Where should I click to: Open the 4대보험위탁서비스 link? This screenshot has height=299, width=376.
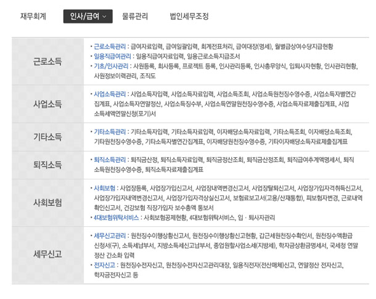coord(116,218)
